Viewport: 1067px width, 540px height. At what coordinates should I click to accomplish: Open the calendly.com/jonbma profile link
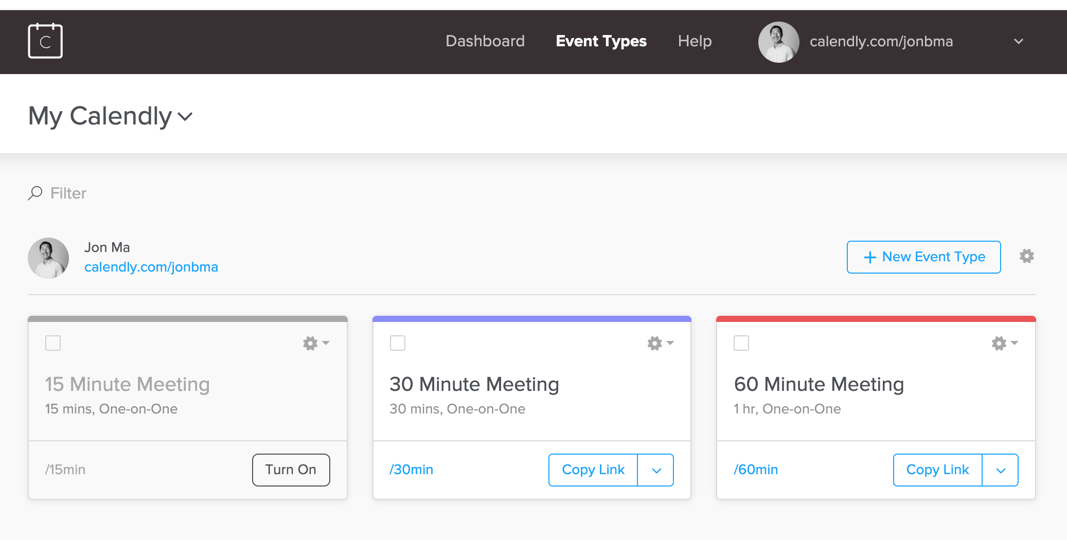click(x=151, y=267)
